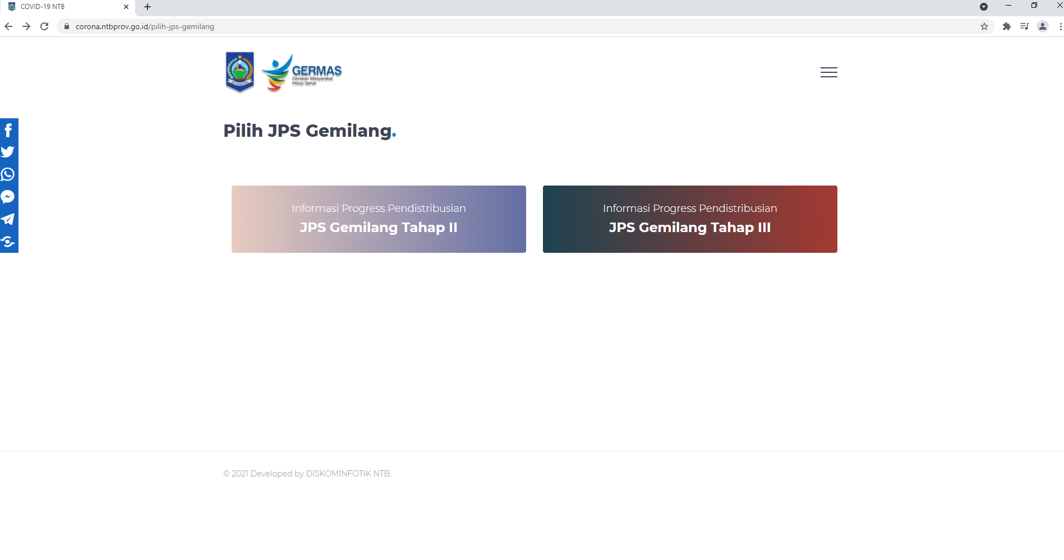The width and height of the screenshot is (1064, 560).
Task: Share page via WhatsApp icon
Action: [8, 174]
